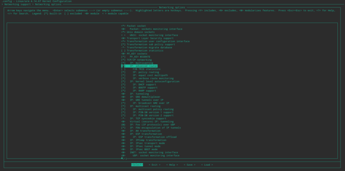Click the Save button
Viewport: 345px width, 171px height.
(190, 165)
